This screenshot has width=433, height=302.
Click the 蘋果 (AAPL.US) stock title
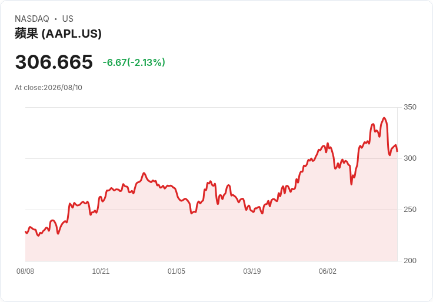tap(58, 34)
